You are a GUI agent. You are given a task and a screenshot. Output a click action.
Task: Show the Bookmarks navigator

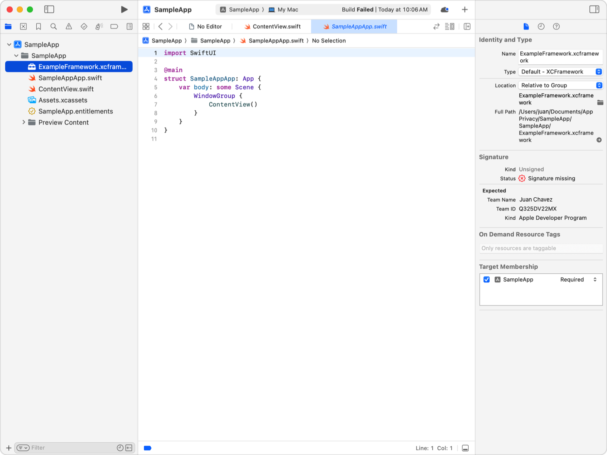[38, 26]
